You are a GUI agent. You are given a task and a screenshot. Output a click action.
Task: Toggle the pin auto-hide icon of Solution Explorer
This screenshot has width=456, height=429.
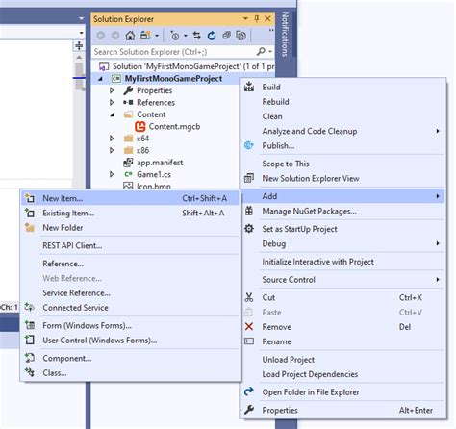tap(257, 19)
